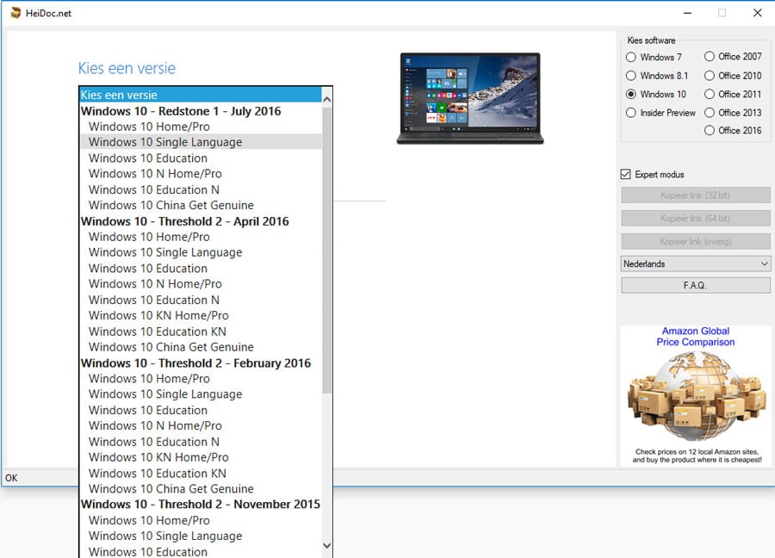Open the Amazon Global Price Comparison link
775x558 pixels.
[696, 337]
